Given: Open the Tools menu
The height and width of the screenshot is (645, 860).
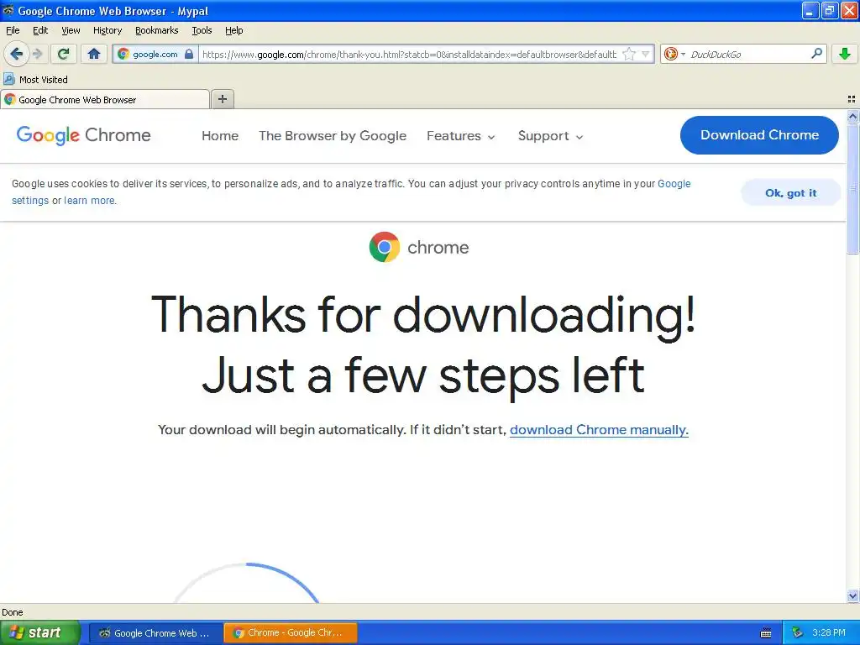Looking at the screenshot, I should [x=202, y=30].
